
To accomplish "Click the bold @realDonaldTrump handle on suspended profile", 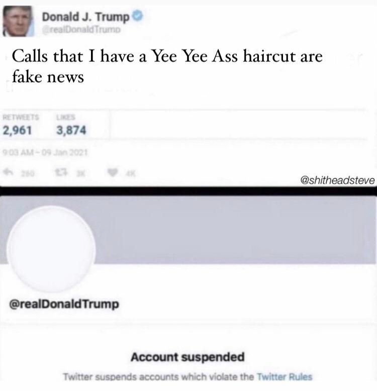I will (x=64, y=304).
